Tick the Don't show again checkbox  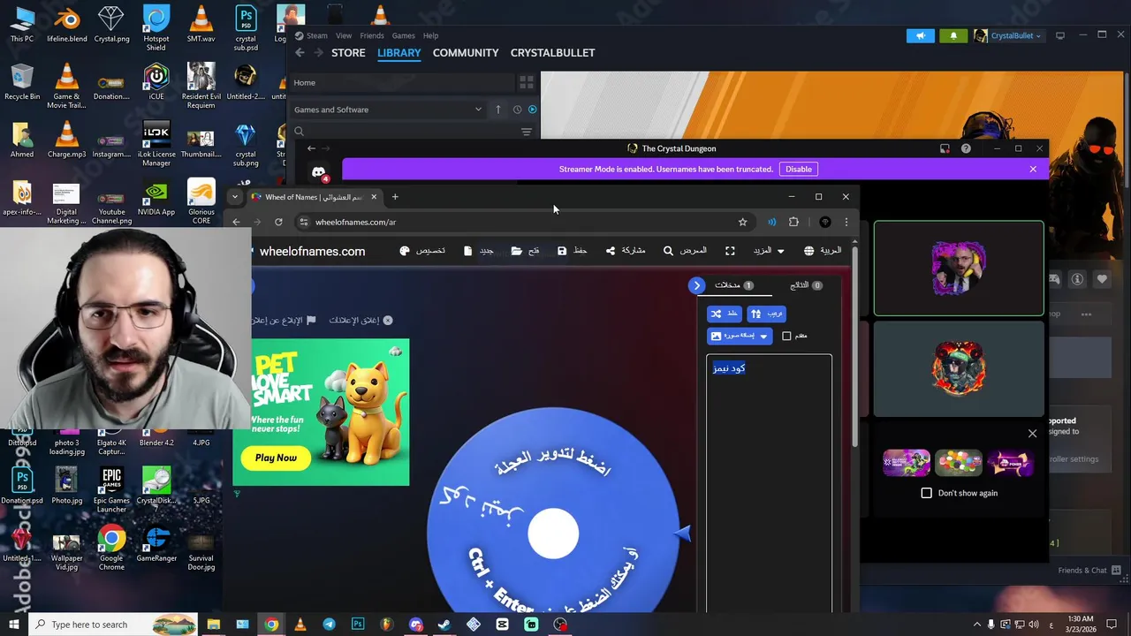click(x=926, y=493)
